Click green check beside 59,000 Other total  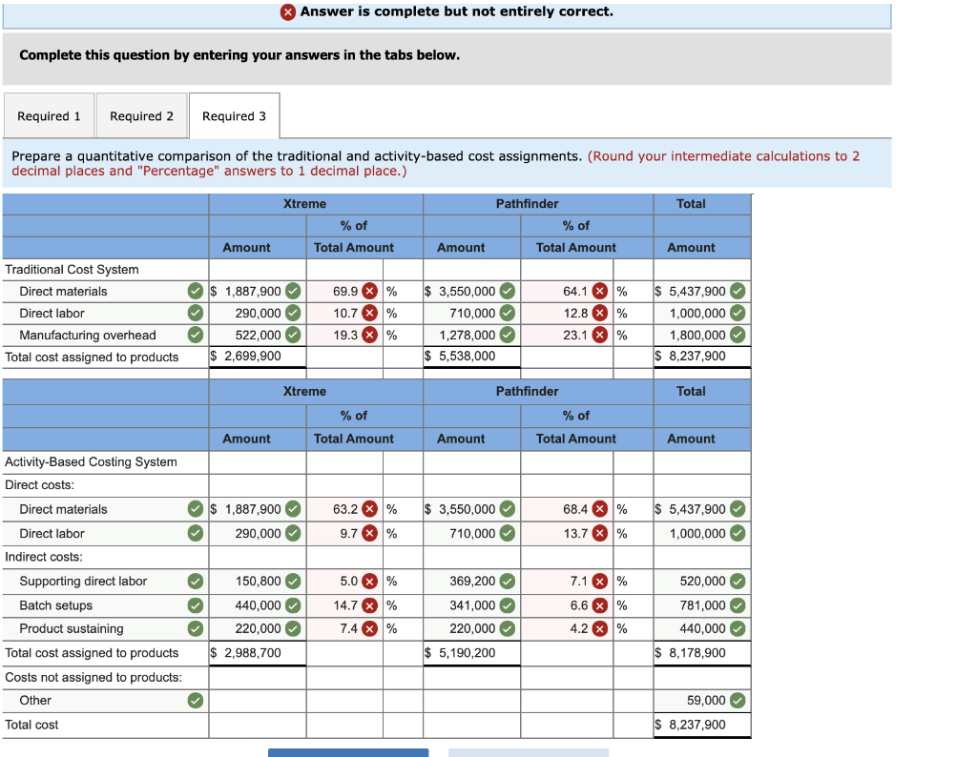pos(738,701)
